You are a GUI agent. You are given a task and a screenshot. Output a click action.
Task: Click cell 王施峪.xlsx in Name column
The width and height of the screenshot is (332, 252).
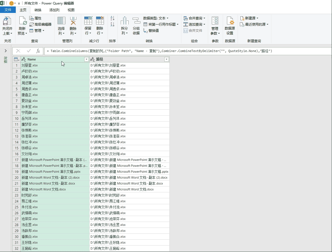(x=55, y=248)
